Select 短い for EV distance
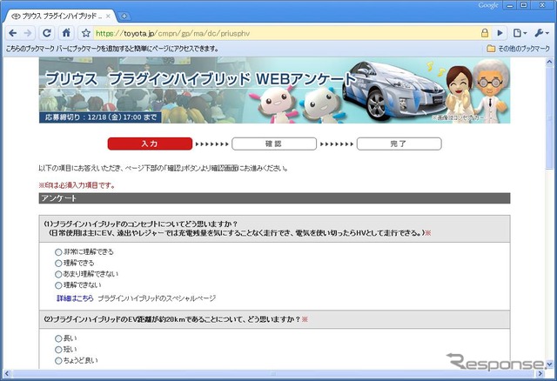The height and width of the screenshot is (381, 557). (x=58, y=350)
